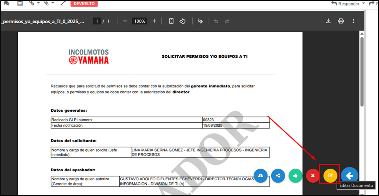Click the yellow Editar Documento button
The height and width of the screenshot is (196, 379).
point(330,176)
